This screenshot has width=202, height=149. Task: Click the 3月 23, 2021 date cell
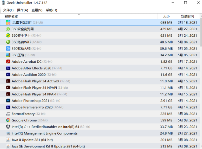pos(187,127)
